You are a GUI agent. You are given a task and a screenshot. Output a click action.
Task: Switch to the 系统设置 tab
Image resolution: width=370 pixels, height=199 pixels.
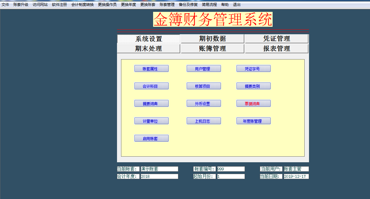tap(149, 39)
